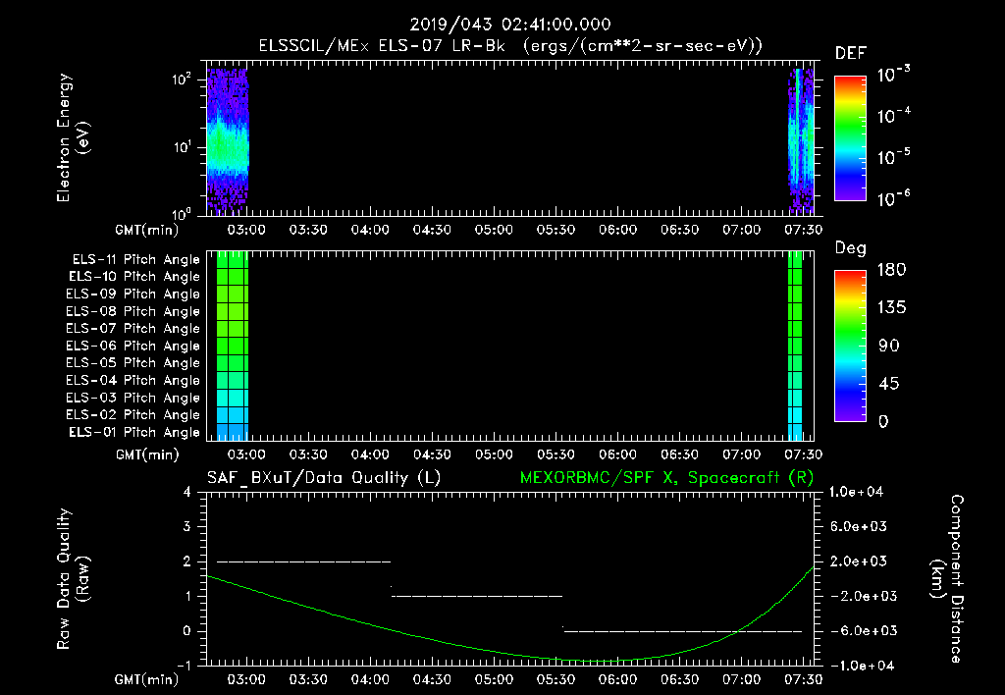Click the right pitch angle data block
Screen dimensions: 1005x695
[x=795, y=347]
